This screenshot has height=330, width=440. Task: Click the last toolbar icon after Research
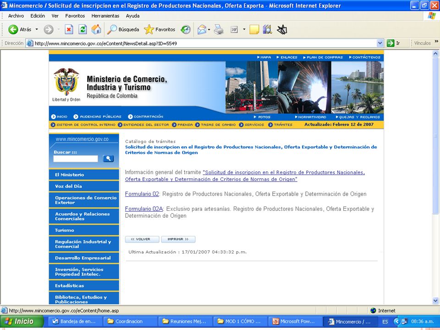tap(282, 29)
